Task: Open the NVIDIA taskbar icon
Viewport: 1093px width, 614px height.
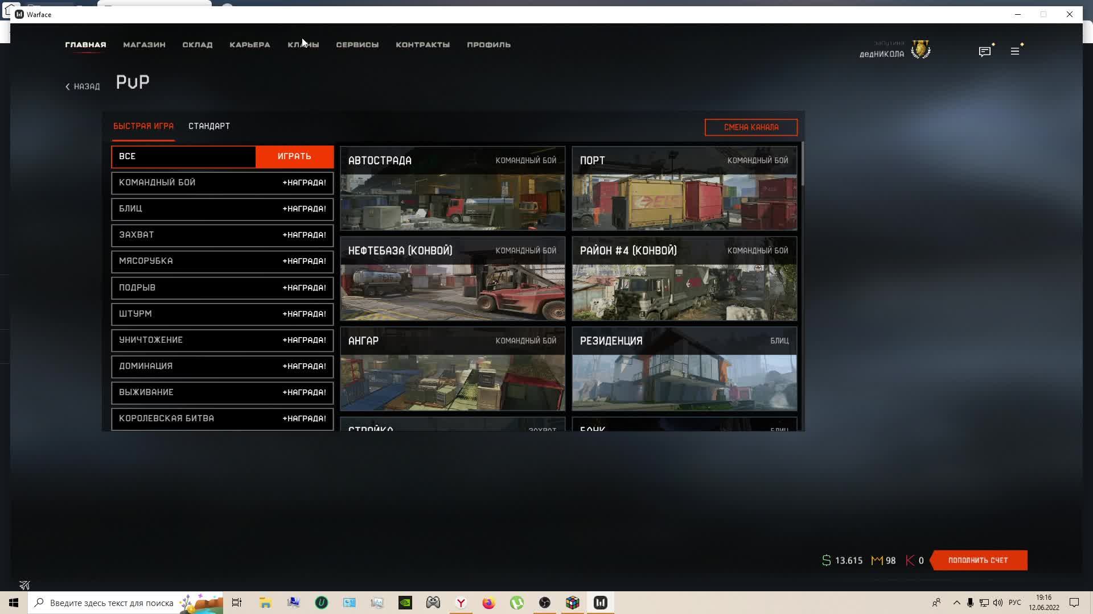Action: (x=405, y=603)
